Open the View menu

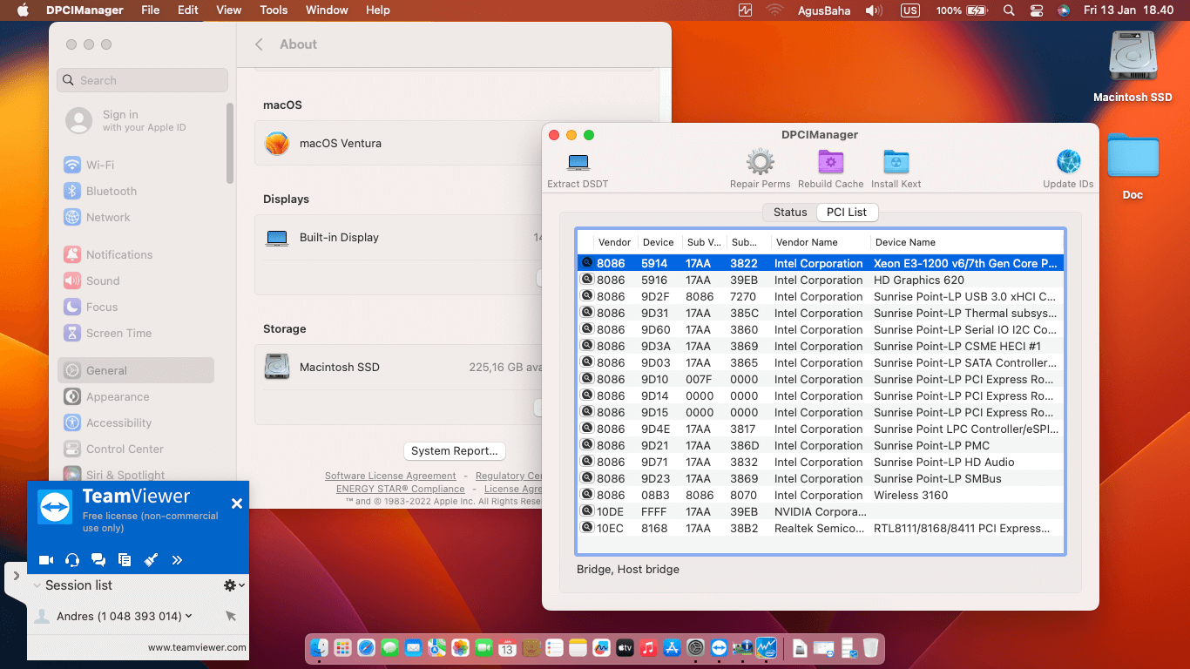229,10
